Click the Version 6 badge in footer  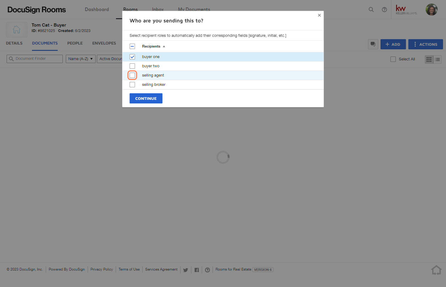(x=263, y=270)
